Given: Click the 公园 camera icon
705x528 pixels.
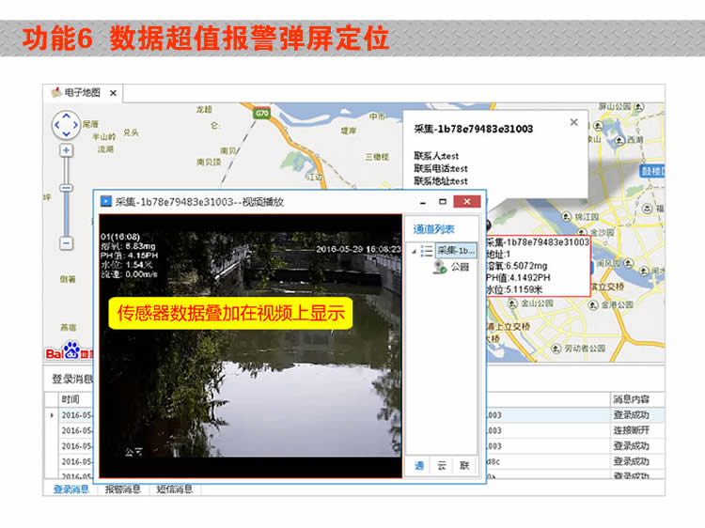Looking at the screenshot, I should click(x=439, y=267).
